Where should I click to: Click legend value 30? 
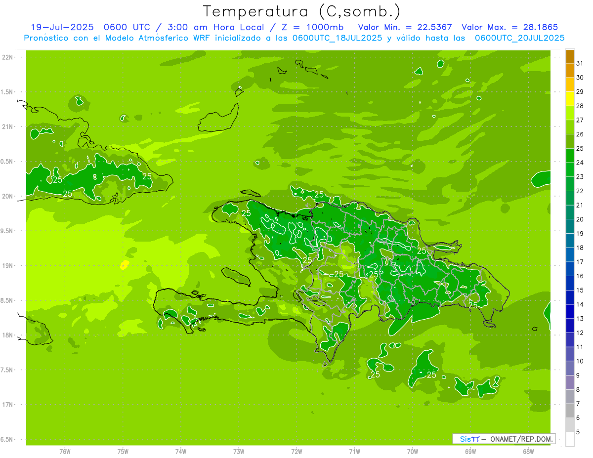pos(580,78)
